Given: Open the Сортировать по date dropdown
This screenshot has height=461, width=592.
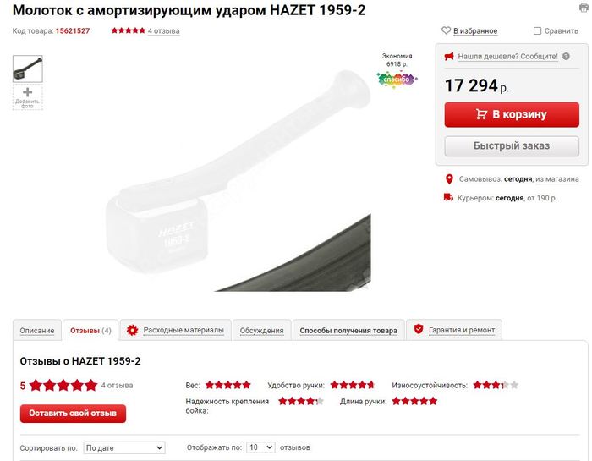Looking at the screenshot, I should pos(124,447).
